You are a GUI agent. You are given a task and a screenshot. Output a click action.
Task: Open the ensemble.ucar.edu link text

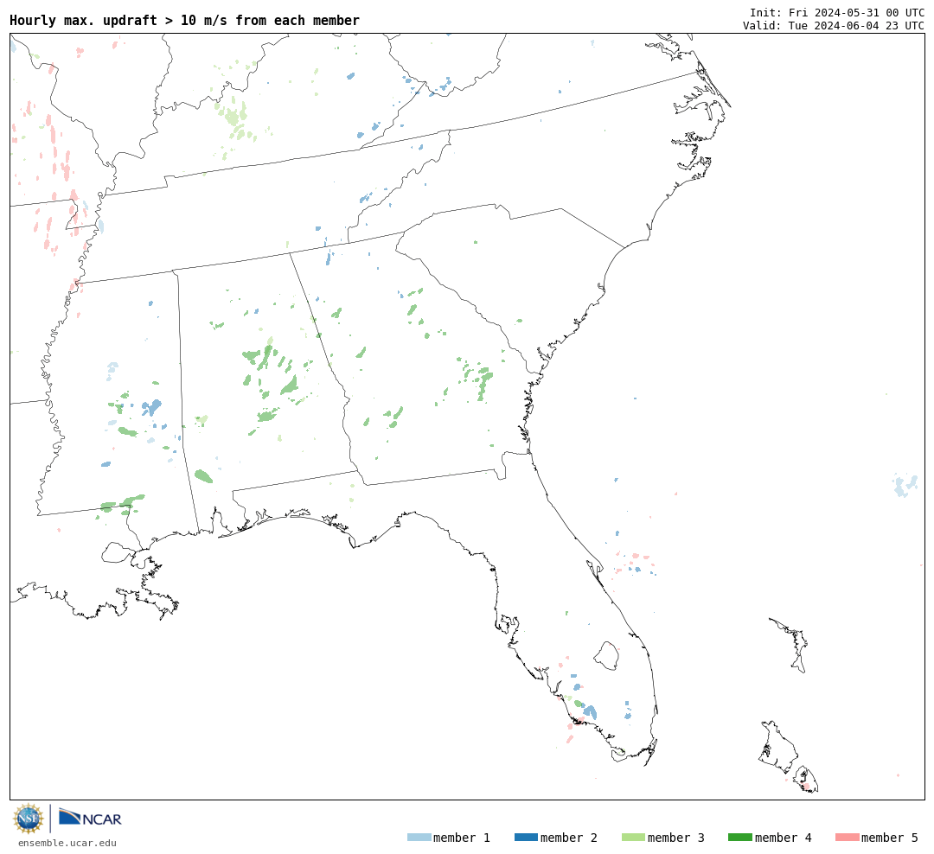coord(67,843)
